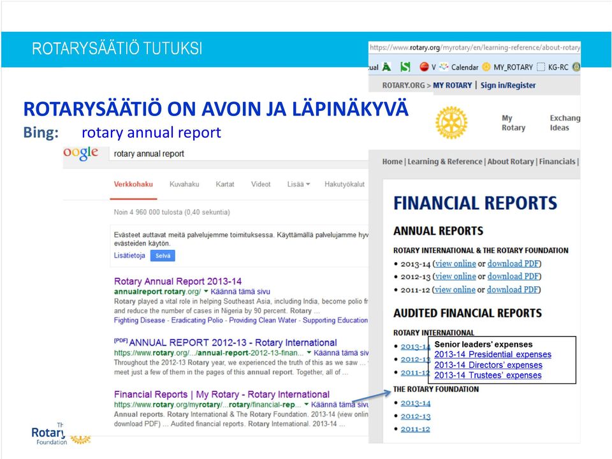The height and width of the screenshot is (459, 612).
Task: Open the Calendar bookmark
Action: [x=459, y=67]
